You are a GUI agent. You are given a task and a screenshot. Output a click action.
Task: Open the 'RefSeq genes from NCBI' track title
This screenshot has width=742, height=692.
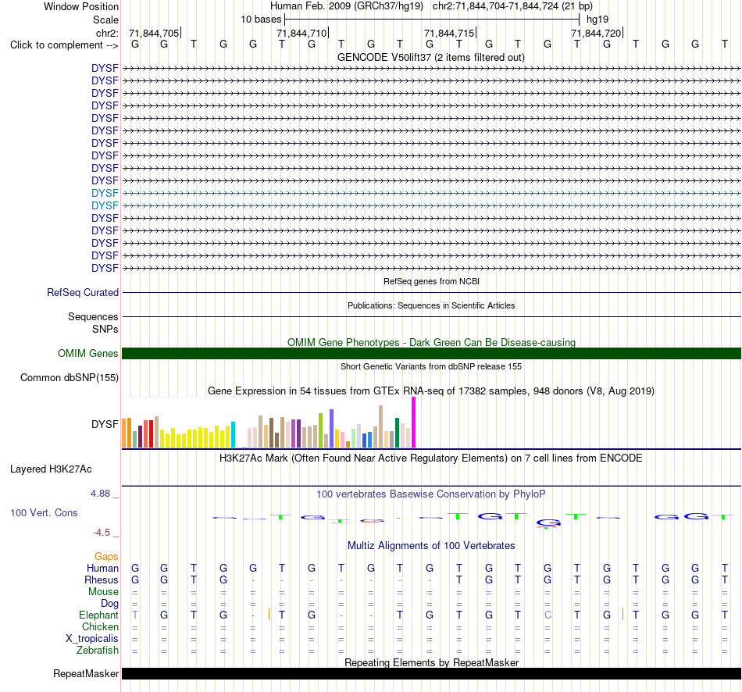pos(431,281)
